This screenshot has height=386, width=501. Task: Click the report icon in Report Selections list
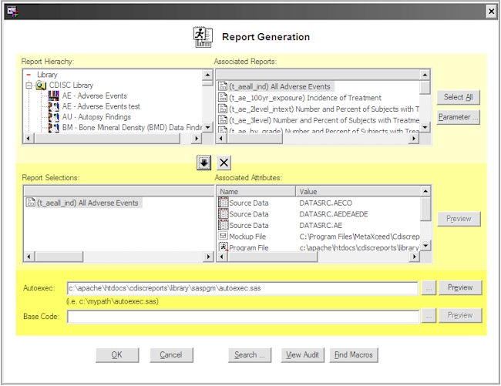pyautogui.click(x=31, y=203)
